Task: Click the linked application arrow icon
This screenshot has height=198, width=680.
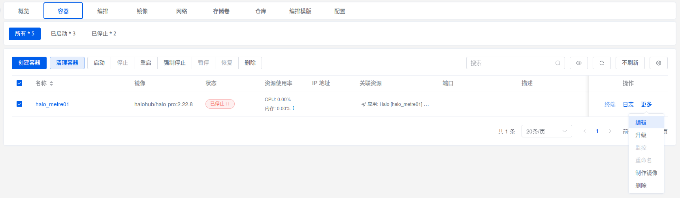Action: pyautogui.click(x=363, y=105)
